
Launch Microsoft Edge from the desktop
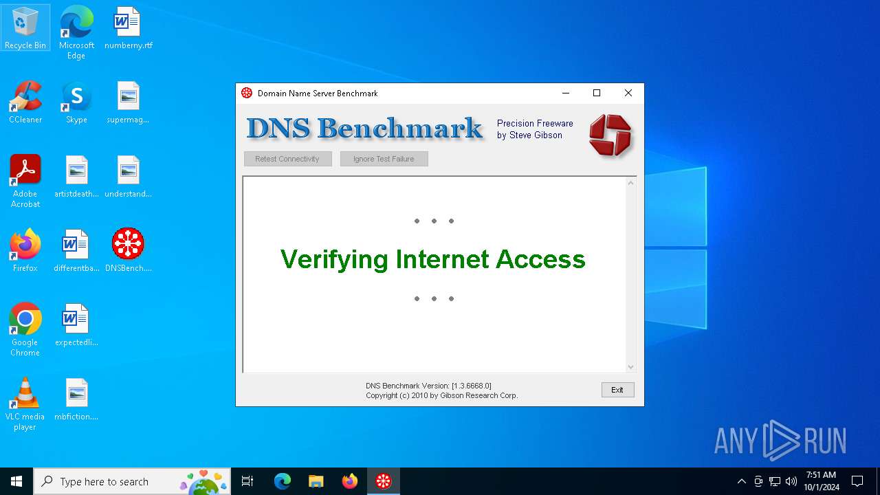(76, 32)
